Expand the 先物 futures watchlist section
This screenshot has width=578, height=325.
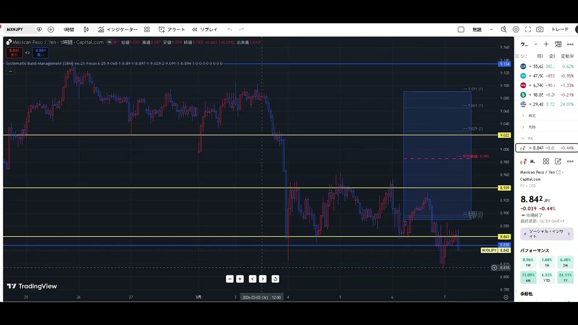point(531,127)
